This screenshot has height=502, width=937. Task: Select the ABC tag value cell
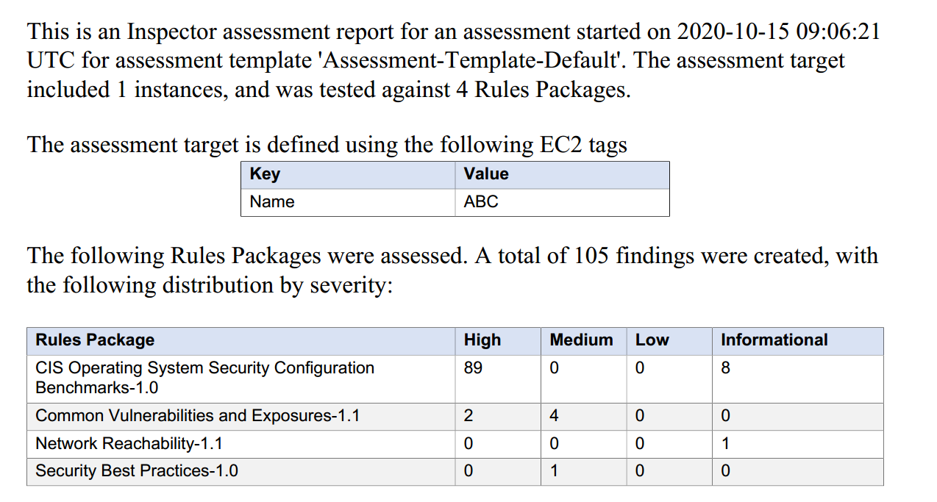[481, 202]
